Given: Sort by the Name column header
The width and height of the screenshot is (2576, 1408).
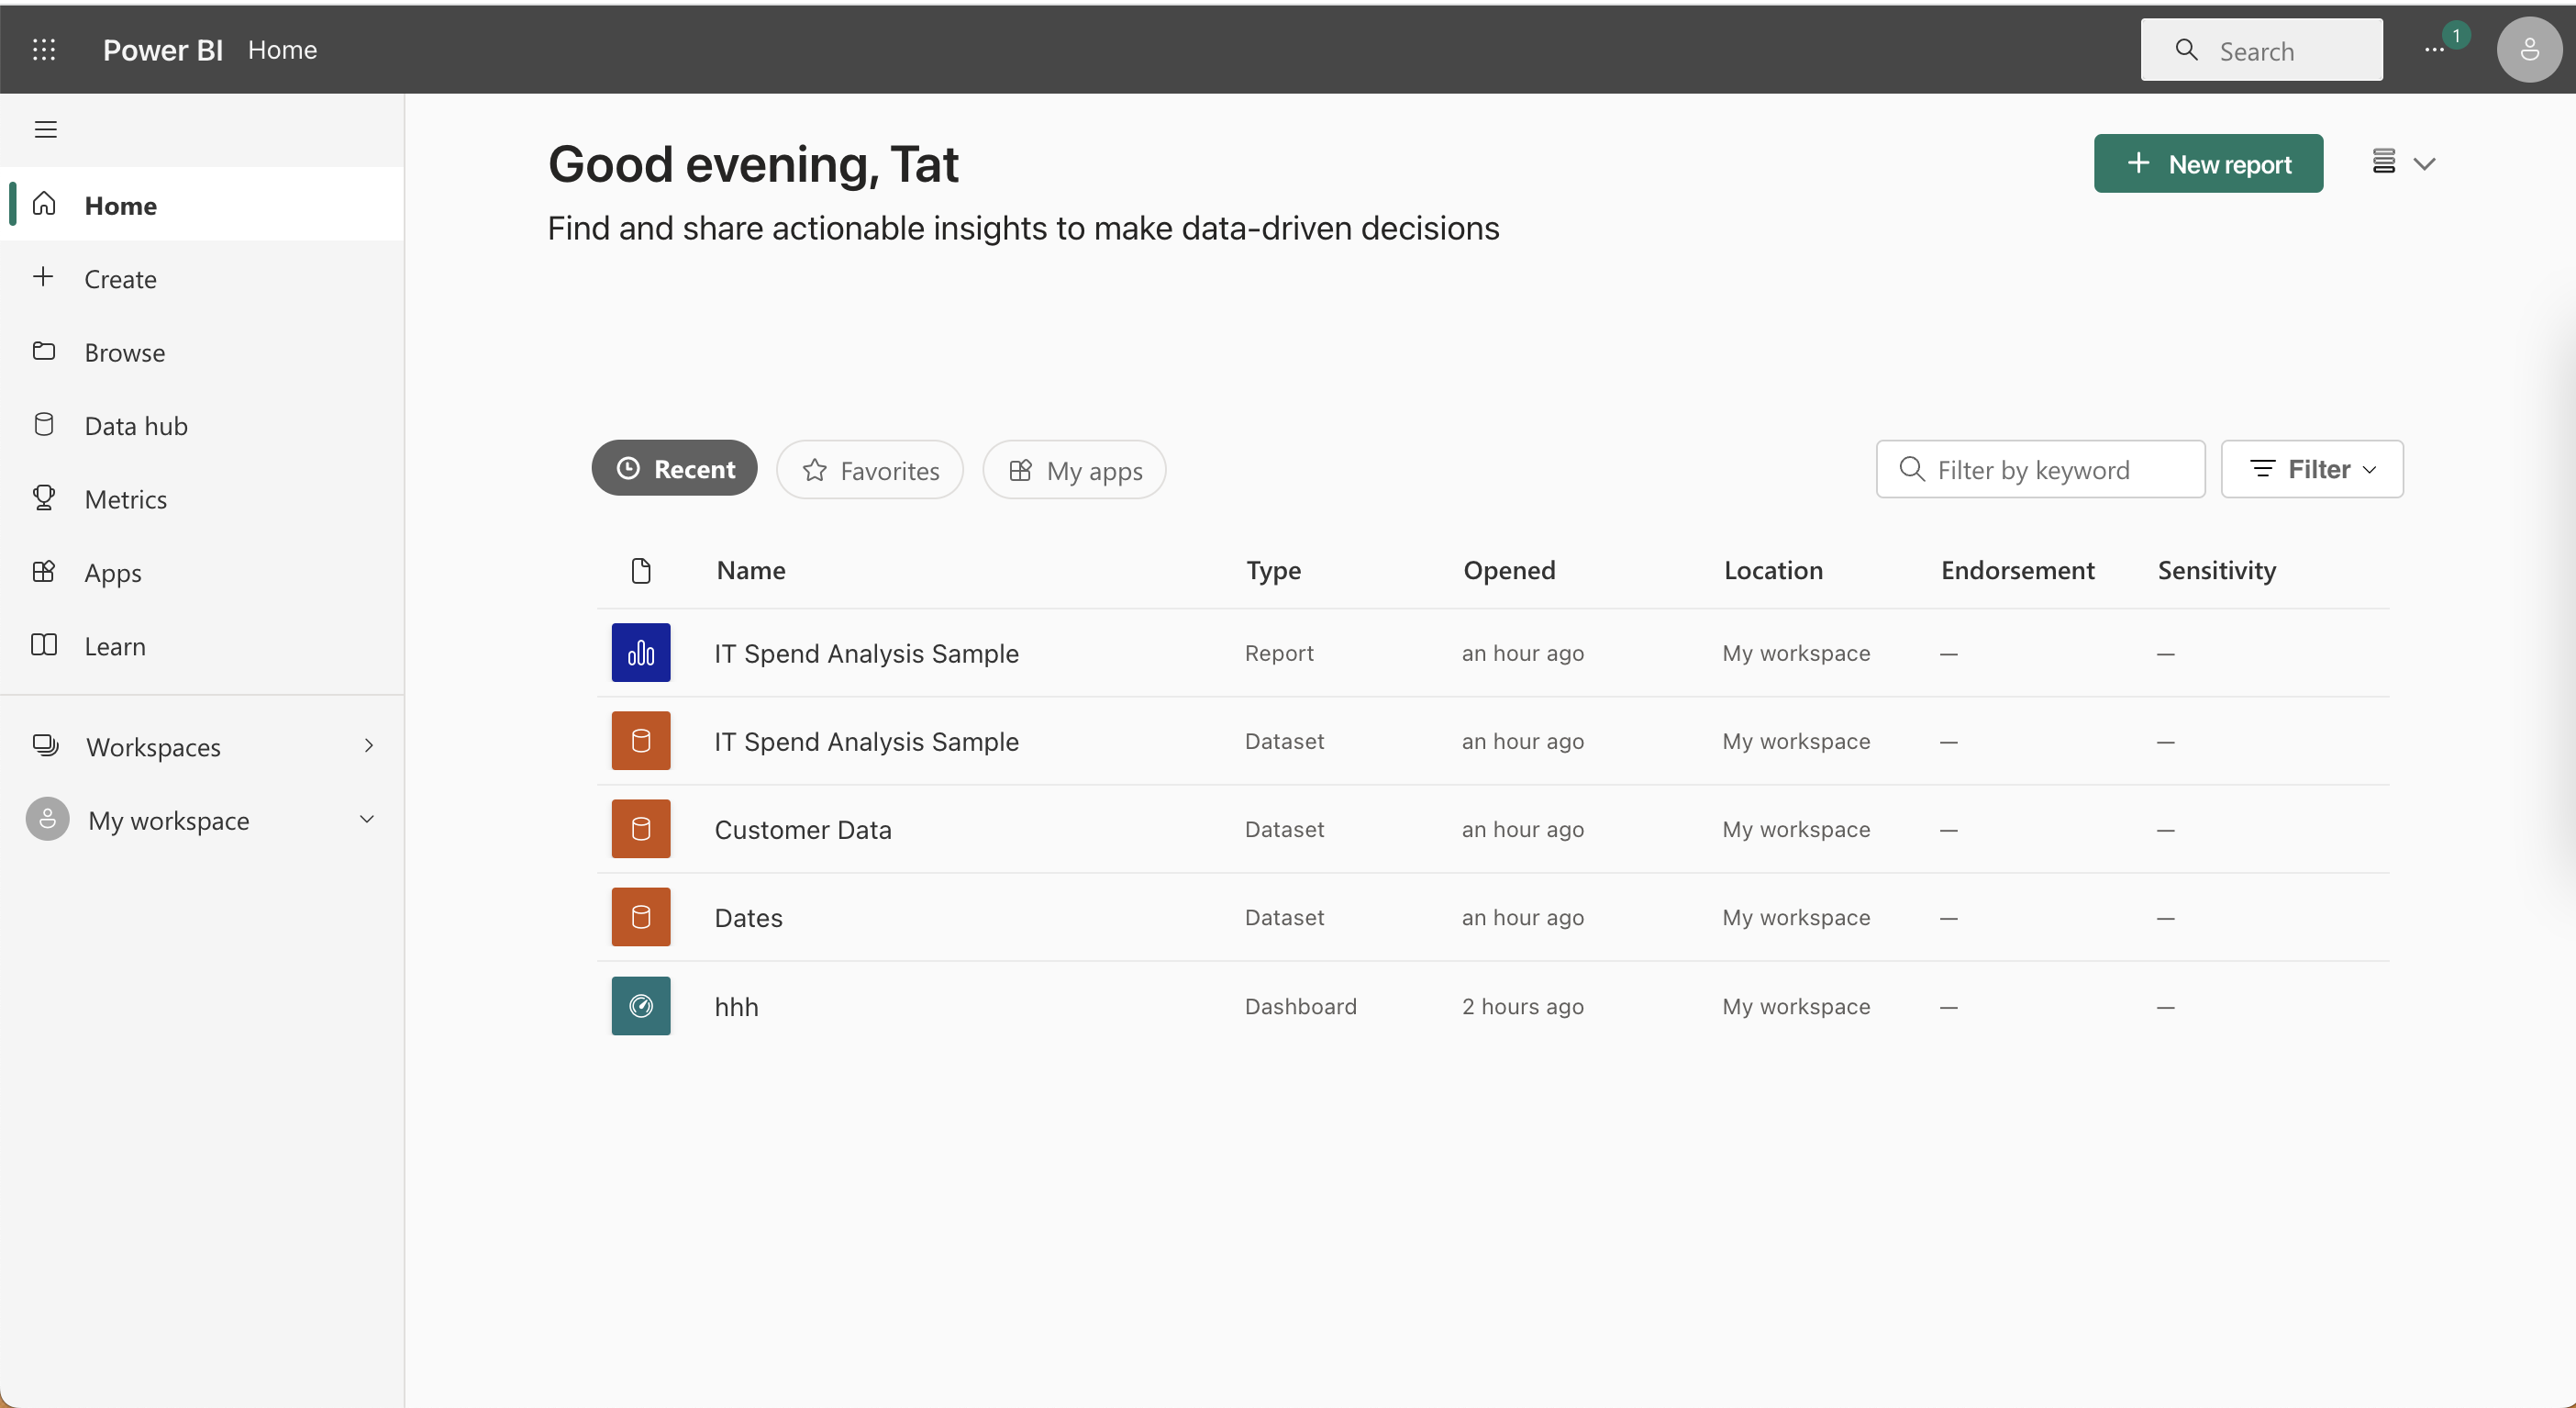Looking at the screenshot, I should pyautogui.click(x=750, y=569).
